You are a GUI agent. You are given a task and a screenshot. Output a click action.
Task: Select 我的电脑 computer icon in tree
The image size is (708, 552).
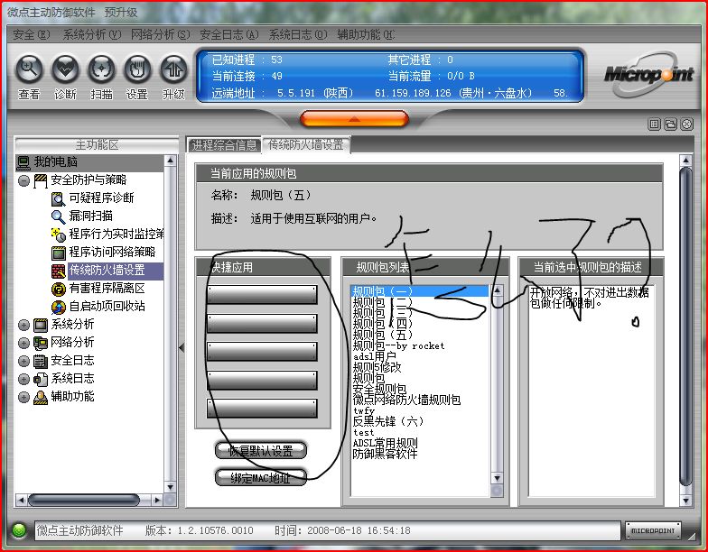pyautogui.click(x=23, y=162)
